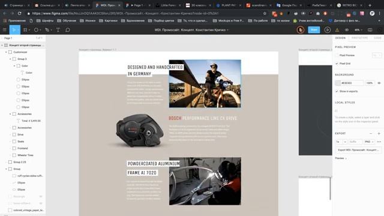Open the Подбор цветов bookmark folder
The width and height of the screenshot is (384, 216).
(161, 21)
